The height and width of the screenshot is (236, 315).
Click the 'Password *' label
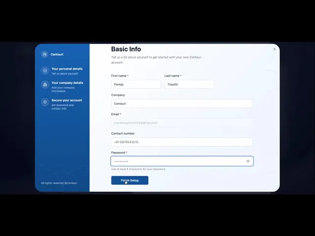[x=119, y=153]
